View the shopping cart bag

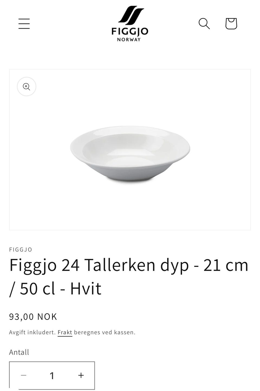(231, 24)
